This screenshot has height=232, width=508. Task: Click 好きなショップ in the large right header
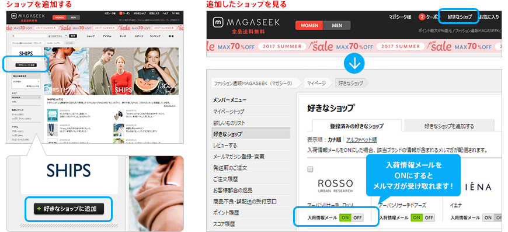[x=460, y=17]
